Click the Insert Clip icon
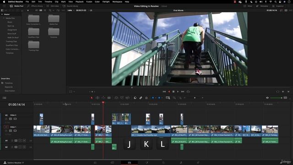This screenshot has height=165, width=293. coord(116,98)
